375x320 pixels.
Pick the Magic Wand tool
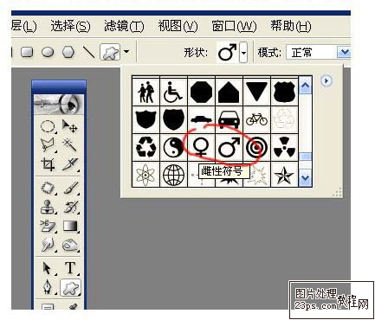pyautogui.click(x=69, y=145)
